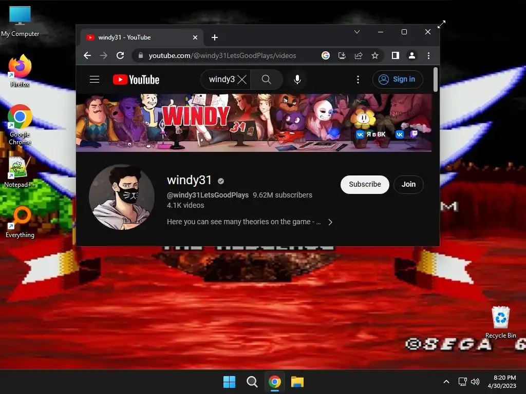Open File Explorer from taskbar

point(297,382)
